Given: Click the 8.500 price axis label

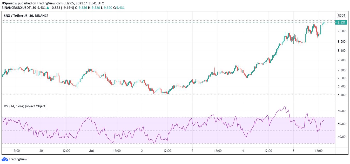Looking at the screenshot, I should (341, 42).
